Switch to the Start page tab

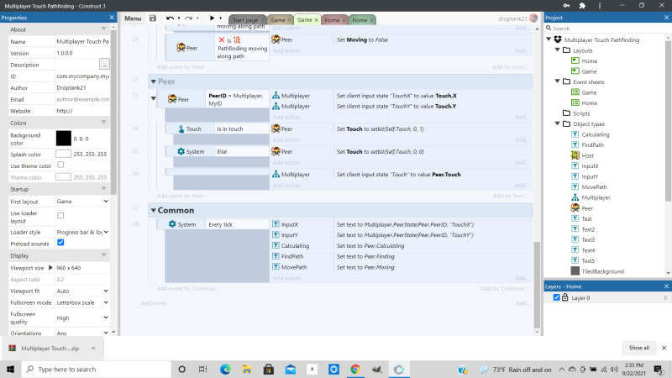[245, 20]
